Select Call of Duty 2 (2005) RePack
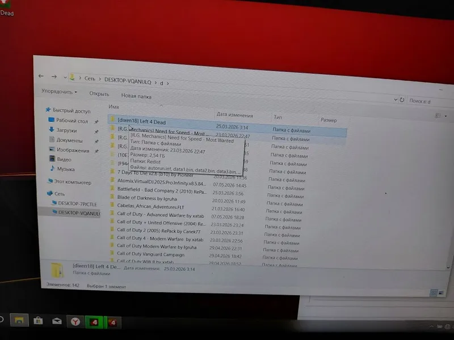 (x=159, y=231)
